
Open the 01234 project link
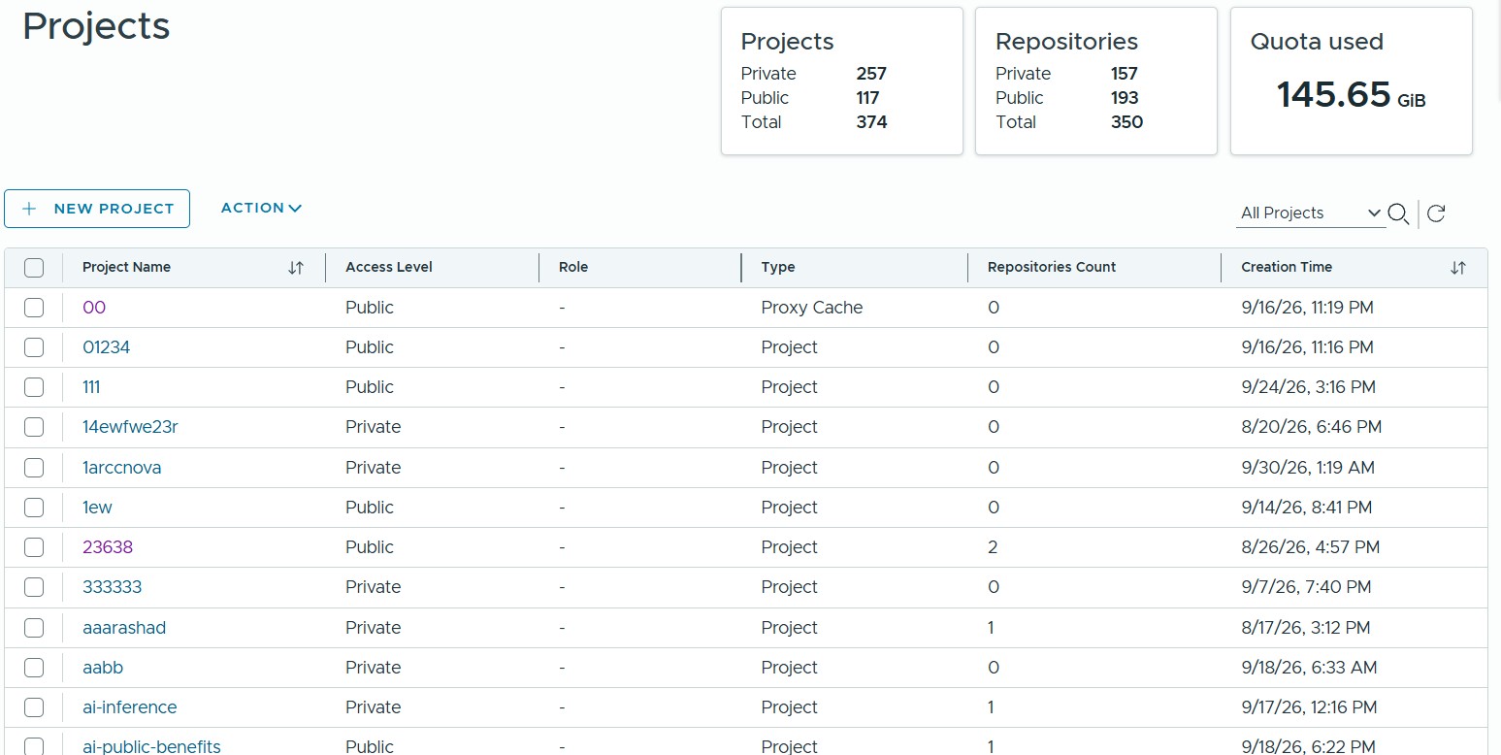107,347
